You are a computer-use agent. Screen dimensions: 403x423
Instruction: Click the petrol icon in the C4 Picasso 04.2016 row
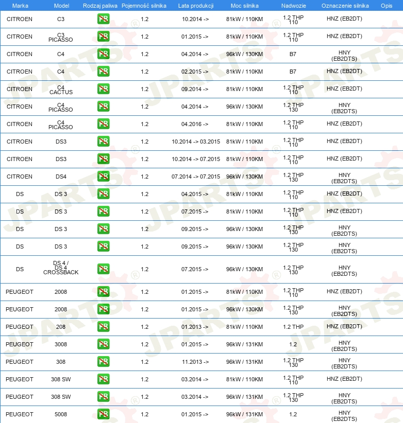104,124
